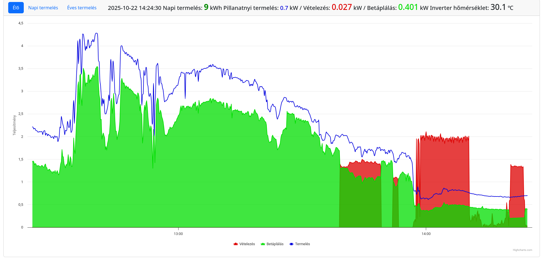Click the highest peak of the blue Termelés line

96,33
